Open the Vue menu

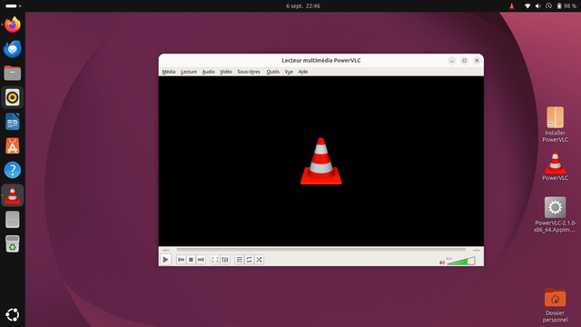click(289, 72)
